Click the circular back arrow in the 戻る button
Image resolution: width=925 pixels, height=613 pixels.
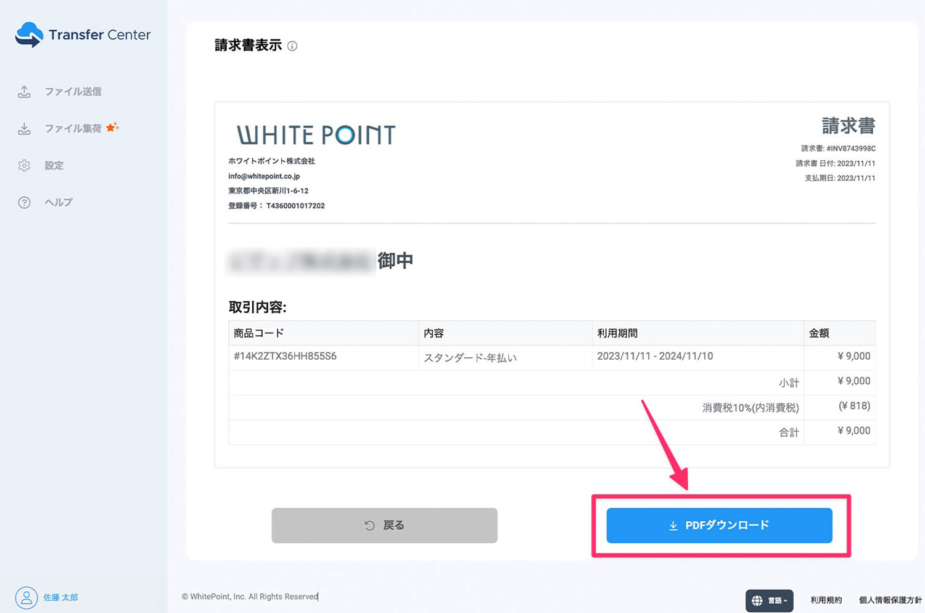(368, 525)
